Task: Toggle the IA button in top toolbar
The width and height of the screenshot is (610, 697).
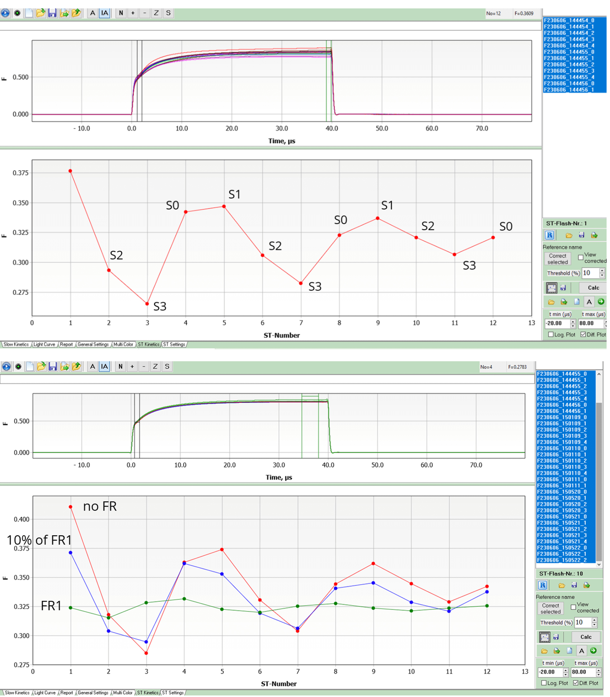Action: [x=105, y=13]
